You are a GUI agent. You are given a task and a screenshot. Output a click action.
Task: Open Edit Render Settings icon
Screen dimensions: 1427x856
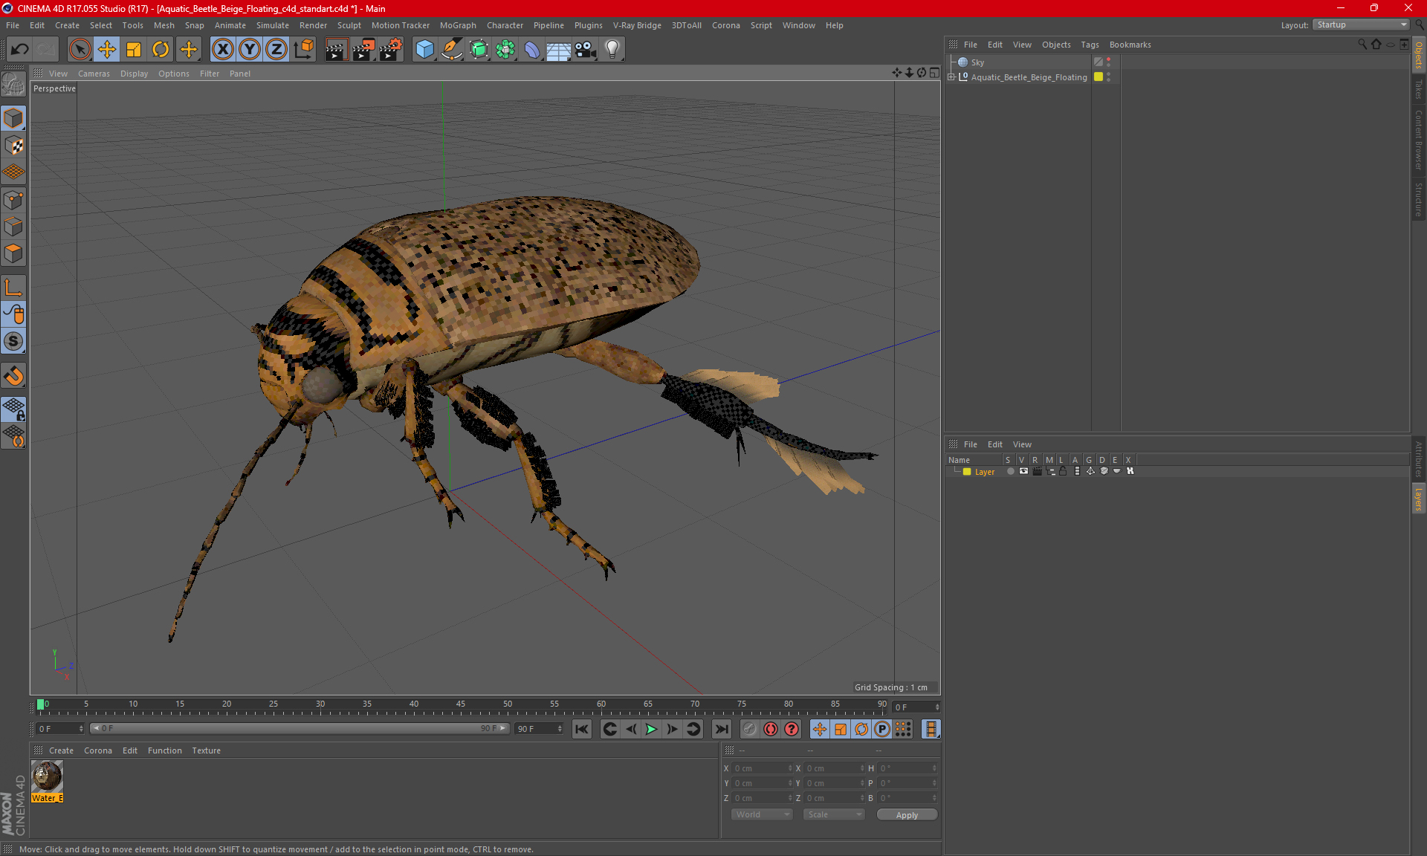pos(391,50)
